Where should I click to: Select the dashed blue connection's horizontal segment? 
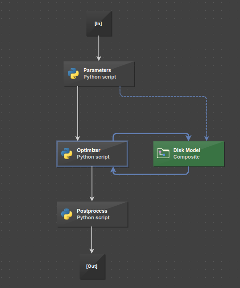pyautogui.click(x=163, y=96)
